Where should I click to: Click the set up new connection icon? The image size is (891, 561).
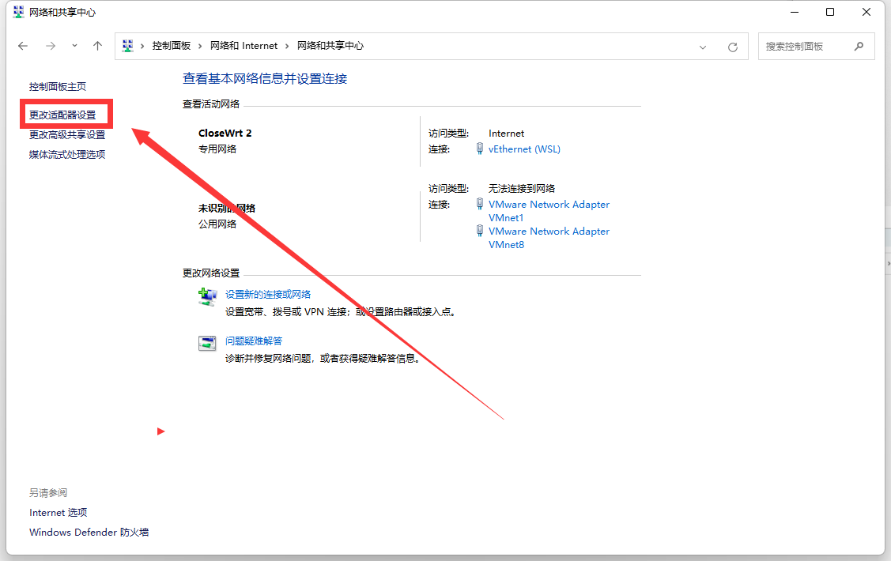coord(207,297)
